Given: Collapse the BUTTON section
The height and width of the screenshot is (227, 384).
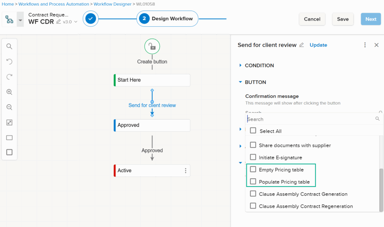Looking at the screenshot, I should pyautogui.click(x=240, y=82).
